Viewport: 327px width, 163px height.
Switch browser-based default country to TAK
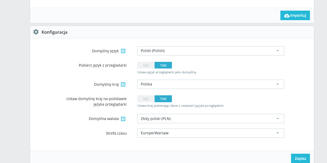[x=163, y=99]
